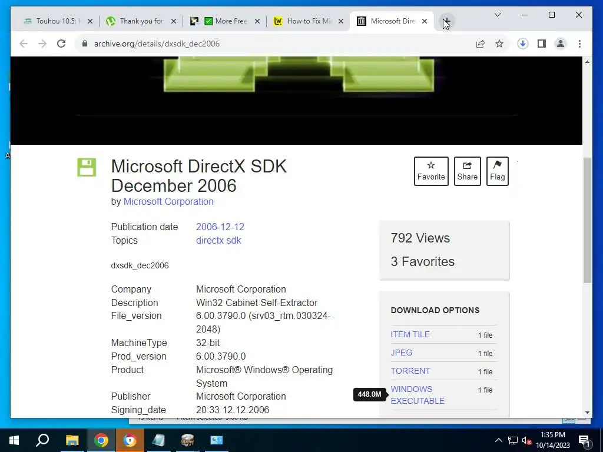
Task: Click the dxsdk_dec2006 identifier text
Action: tap(140, 265)
